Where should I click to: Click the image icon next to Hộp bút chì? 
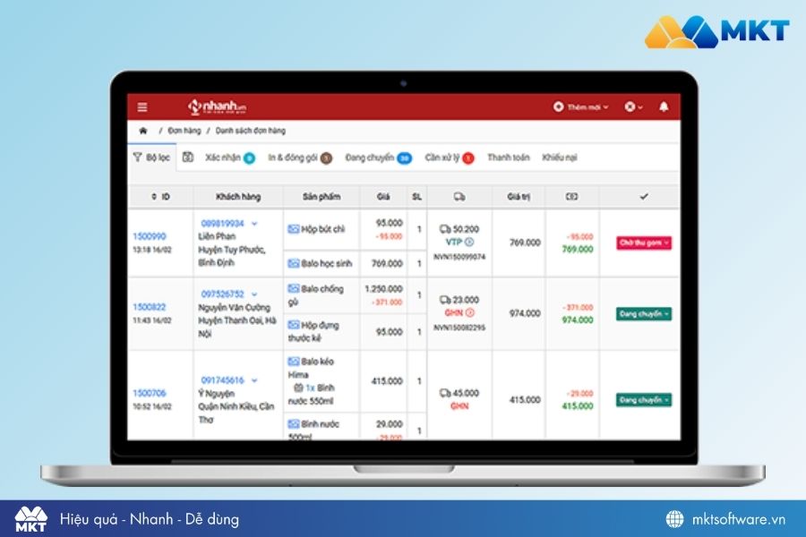point(293,229)
